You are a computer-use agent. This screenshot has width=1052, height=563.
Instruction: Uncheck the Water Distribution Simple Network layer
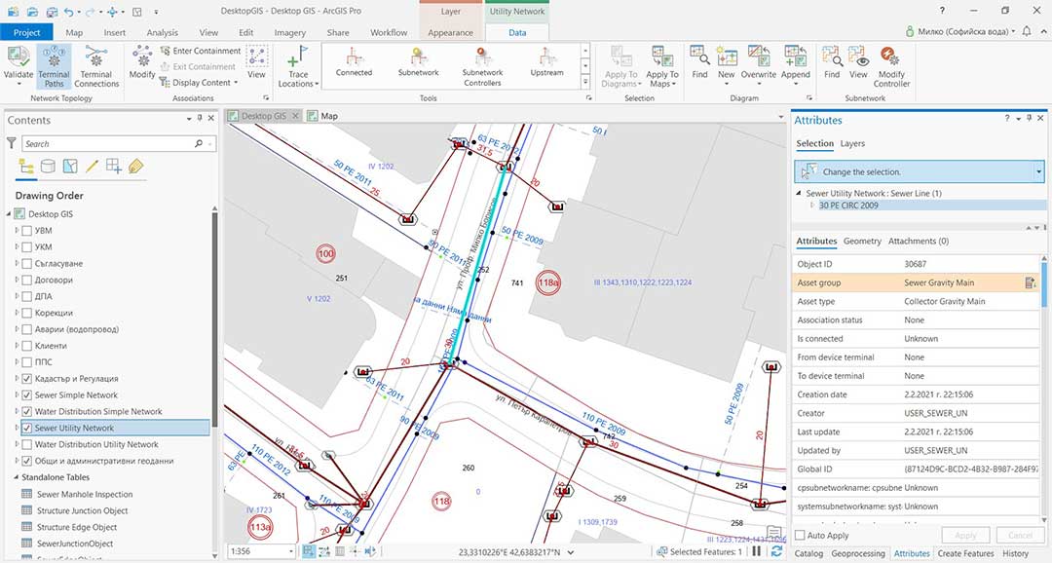[x=26, y=411]
